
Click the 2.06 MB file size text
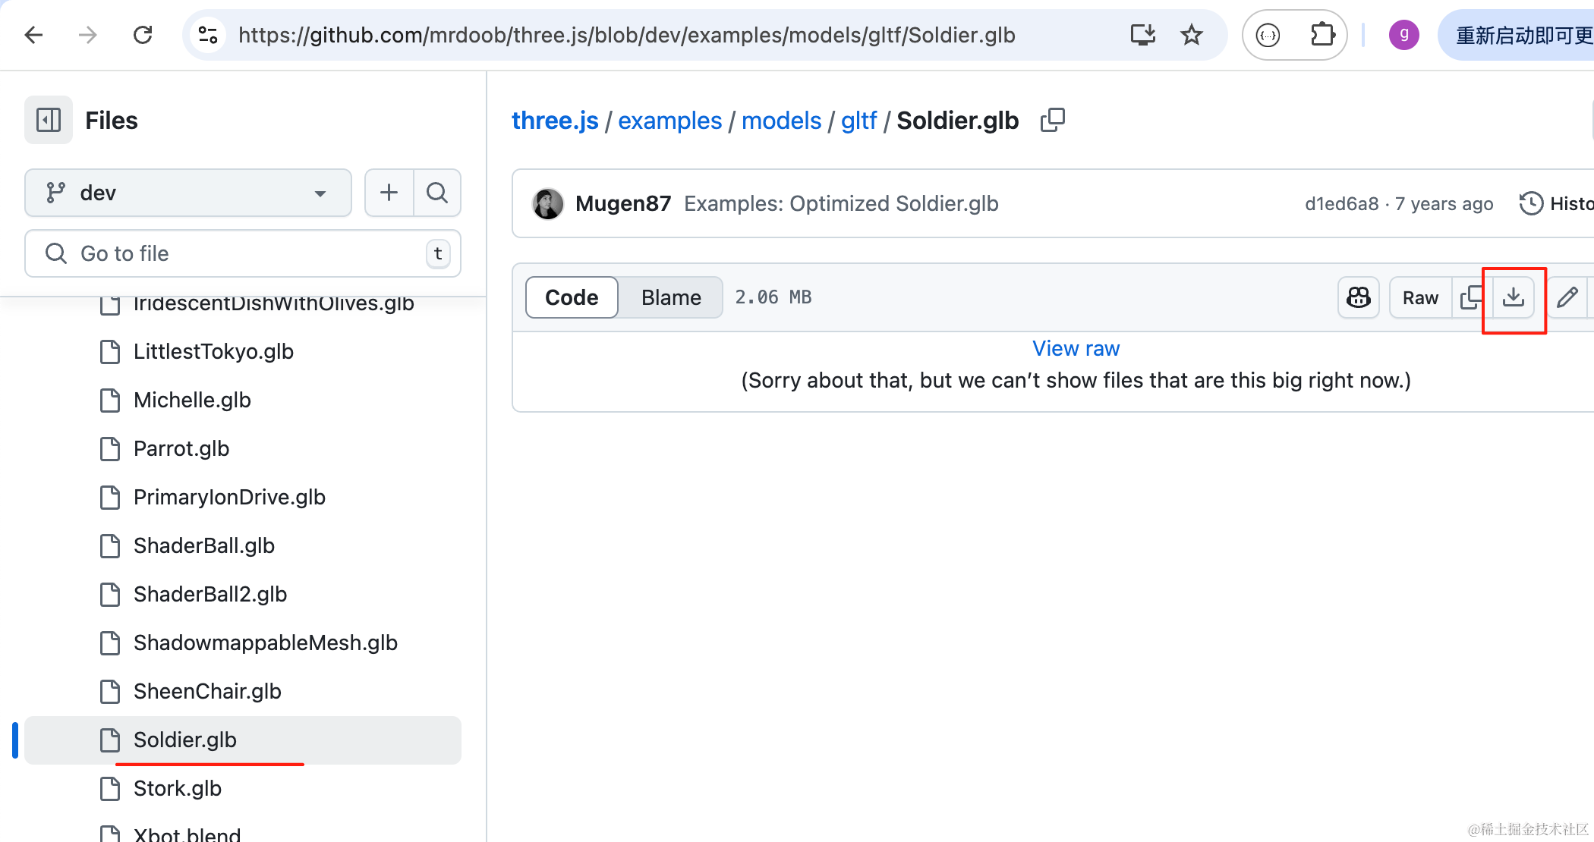click(773, 297)
